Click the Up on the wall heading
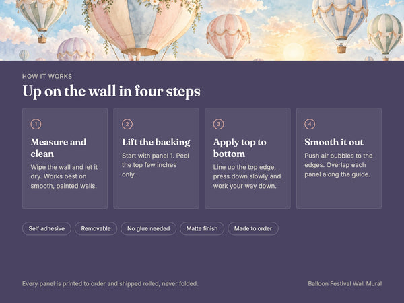This screenshot has height=303, width=404. (111, 91)
